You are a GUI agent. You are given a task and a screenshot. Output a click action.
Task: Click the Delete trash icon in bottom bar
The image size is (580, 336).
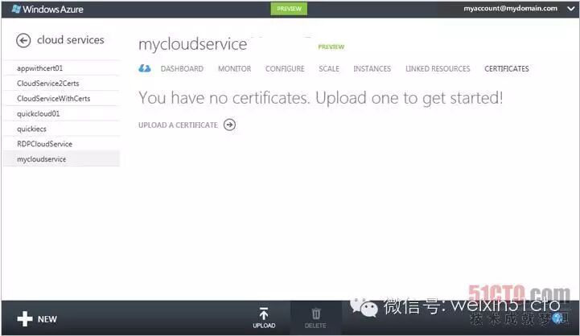(x=315, y=313)
